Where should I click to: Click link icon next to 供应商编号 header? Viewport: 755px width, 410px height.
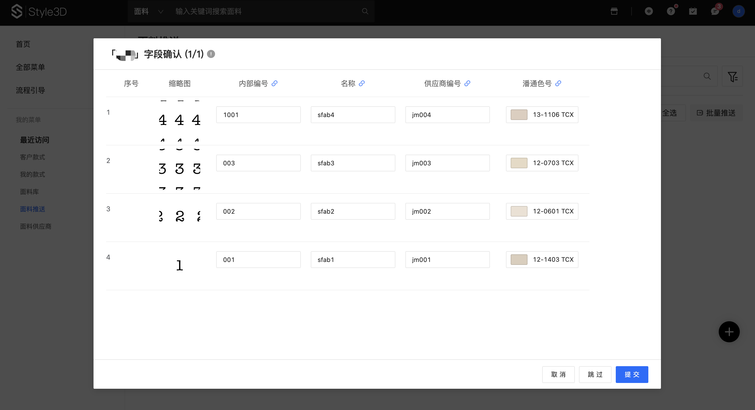point(467,83)
